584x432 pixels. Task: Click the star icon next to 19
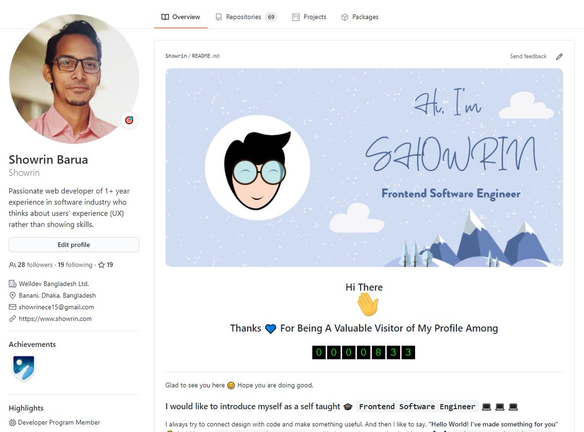[100, 265]
